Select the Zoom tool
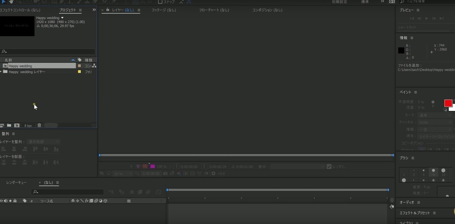This screenshot has width=455, height=224. tap(18, 2)
